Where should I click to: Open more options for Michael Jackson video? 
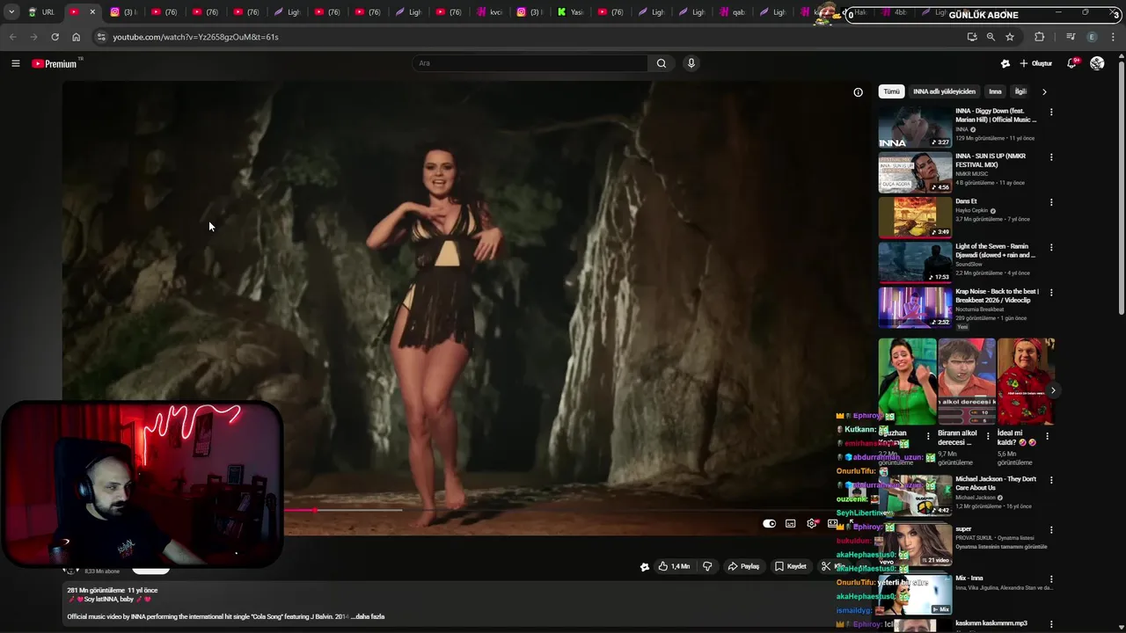point(1050,480)
